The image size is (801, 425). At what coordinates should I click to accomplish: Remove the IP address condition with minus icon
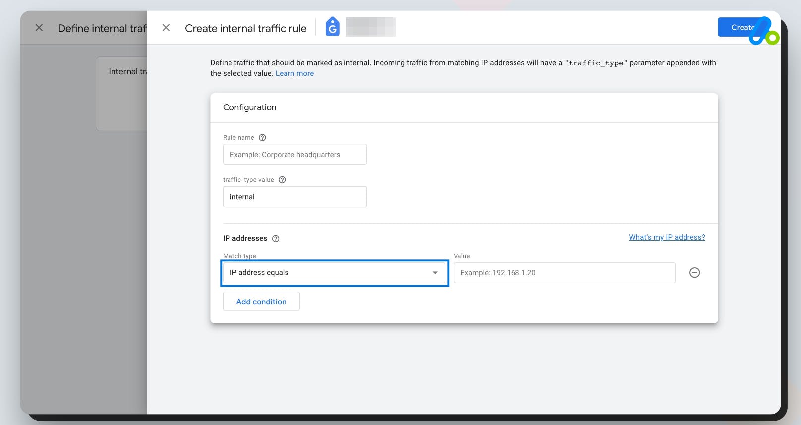pyautogui.click(x=694, y=272)
